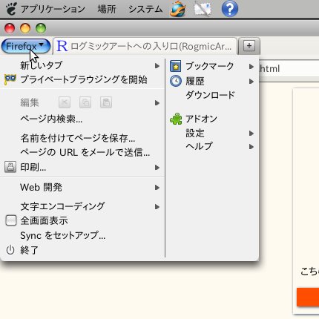This screenshot has width=319, height=319.
Task: Expand the ブックマーク submenu arrow
Action: coord(251,67)
